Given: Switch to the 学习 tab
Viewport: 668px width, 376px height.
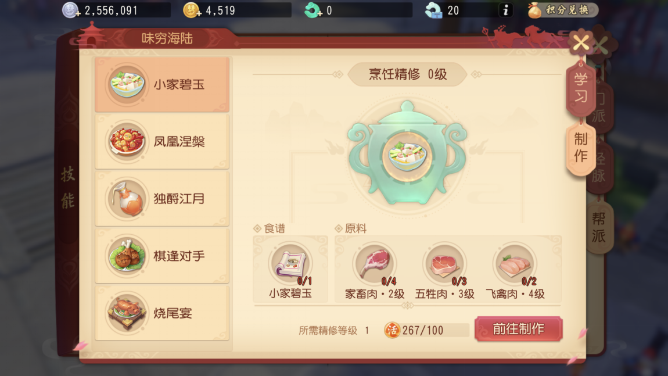Looking at the screenshot, I should (x=580, y=88).
